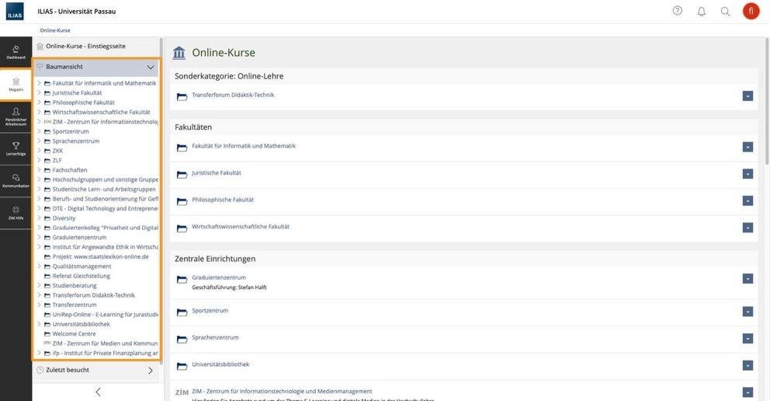The height and width of the screenshot is (401, 770).
Task: Open notifications bell icon
Action: (701, 12)
